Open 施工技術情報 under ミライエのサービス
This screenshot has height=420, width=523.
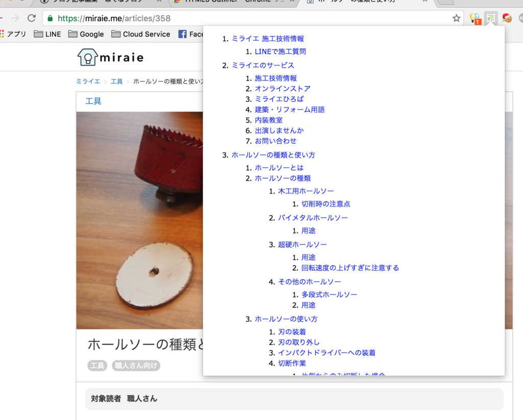pos(275,78)
